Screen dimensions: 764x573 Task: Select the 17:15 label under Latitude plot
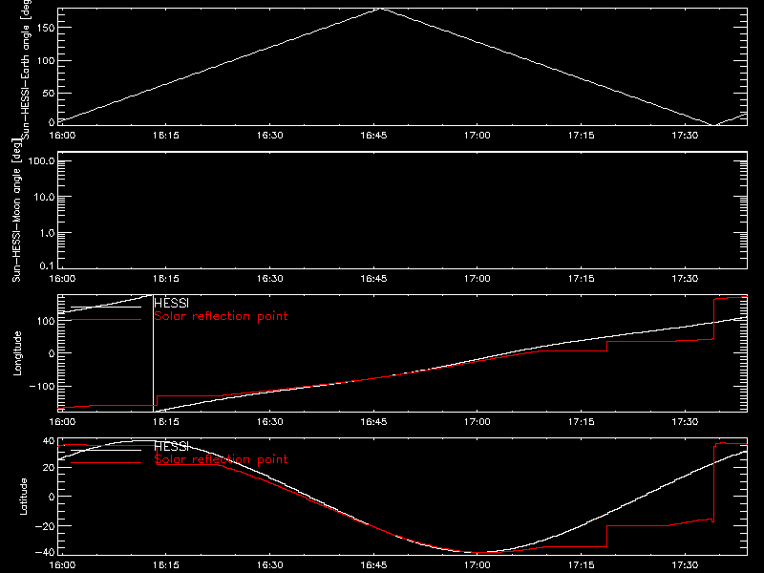582,565
